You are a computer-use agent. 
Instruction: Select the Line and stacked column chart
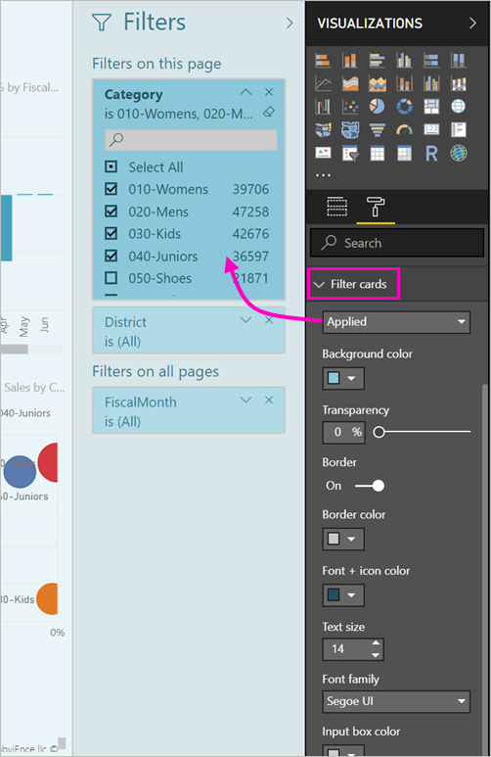pyautogui.click(x=404, y=83)
